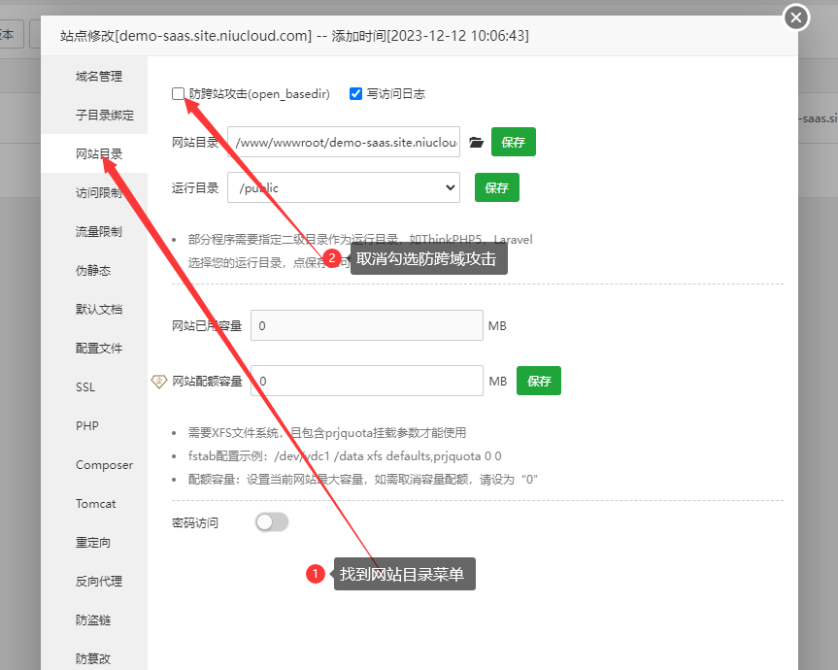The height and width of the screenshot is (670, 838).
Task: Focus the 网站配额容量 input box
Action: pyautogui.click(x=367, y=381)
